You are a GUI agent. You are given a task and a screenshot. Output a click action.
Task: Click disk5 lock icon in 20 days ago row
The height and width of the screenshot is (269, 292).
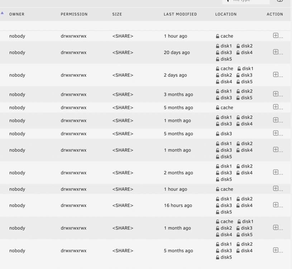point(217,59)
